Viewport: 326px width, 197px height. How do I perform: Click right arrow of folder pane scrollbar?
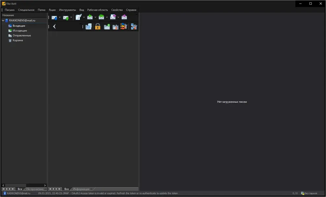[x=45, y=185]
